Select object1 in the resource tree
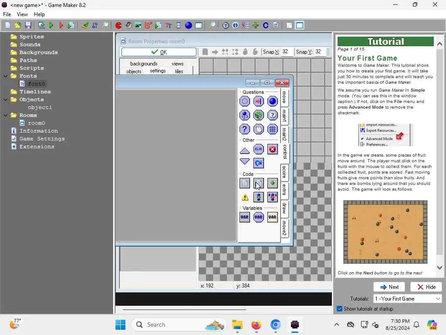 pyautogui.click(x=40, y=107)
